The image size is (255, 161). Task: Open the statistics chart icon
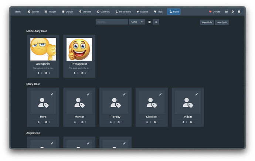tap(226, 12)
